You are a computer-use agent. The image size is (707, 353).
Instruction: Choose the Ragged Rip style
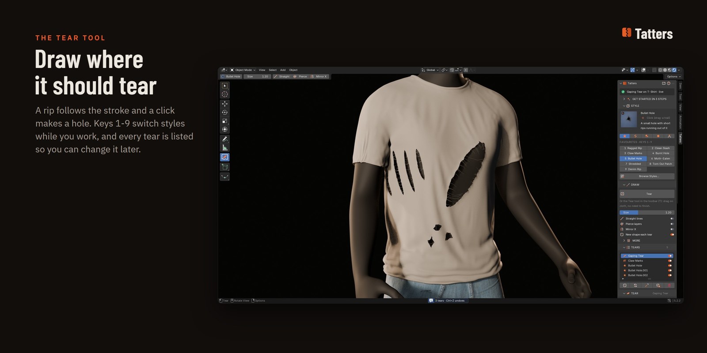point(633,148)
